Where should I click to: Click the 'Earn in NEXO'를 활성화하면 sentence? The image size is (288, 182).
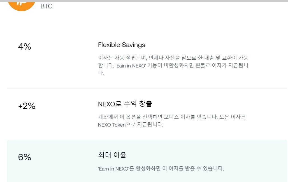click(161, 168)
